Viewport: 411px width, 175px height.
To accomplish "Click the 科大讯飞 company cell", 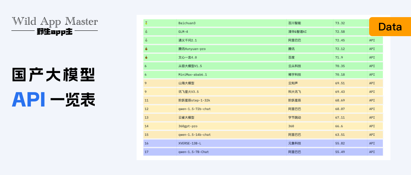I will [295, 92].
